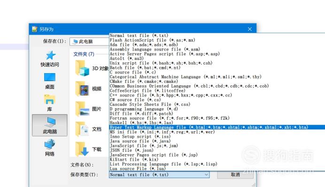Choose JSON file type
Screen dimensions: 325x187
coord(217,150)
